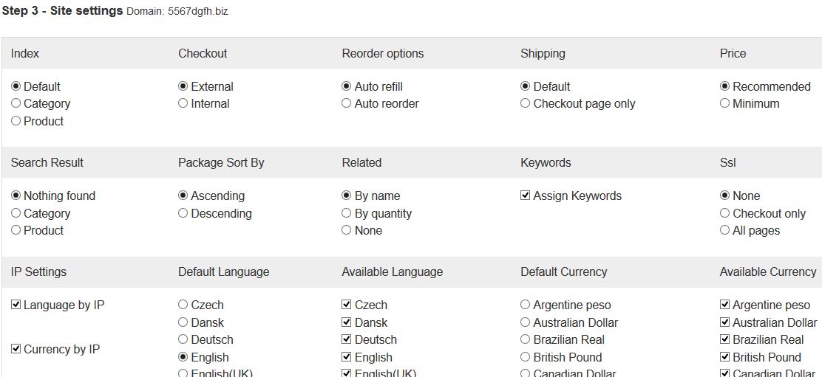Select Minimum price option

[724, 103]
